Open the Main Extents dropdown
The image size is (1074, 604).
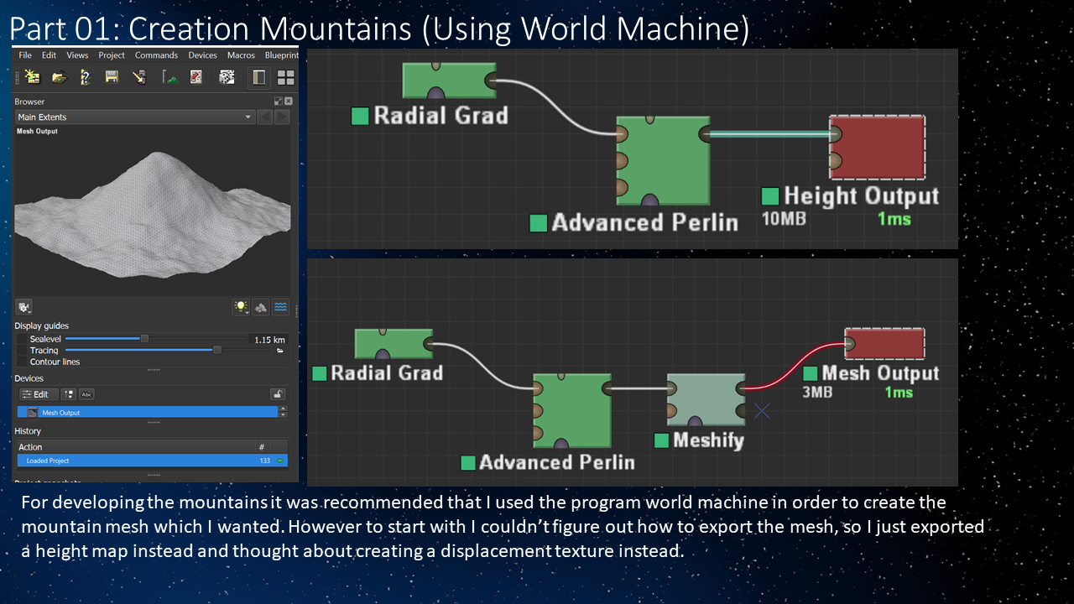[x=134, y=117]
